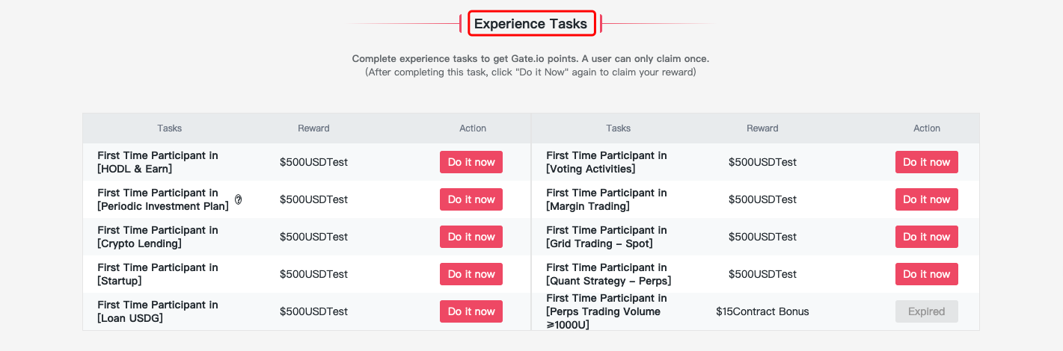
Task: Click the right Tasks column header
Action: tap(619, 128)
